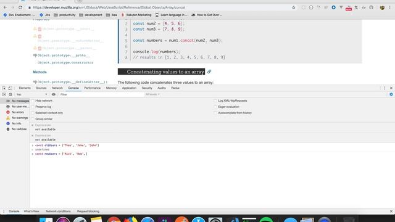This screenshot has height=222, width=395.
Task: Switch to the Redux tab
Action: click(x=175, y=88)
